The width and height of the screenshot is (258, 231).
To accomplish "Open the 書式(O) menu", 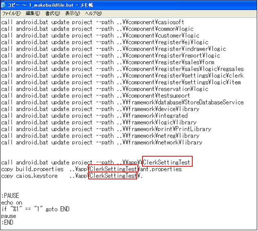I will pos(53,13).
